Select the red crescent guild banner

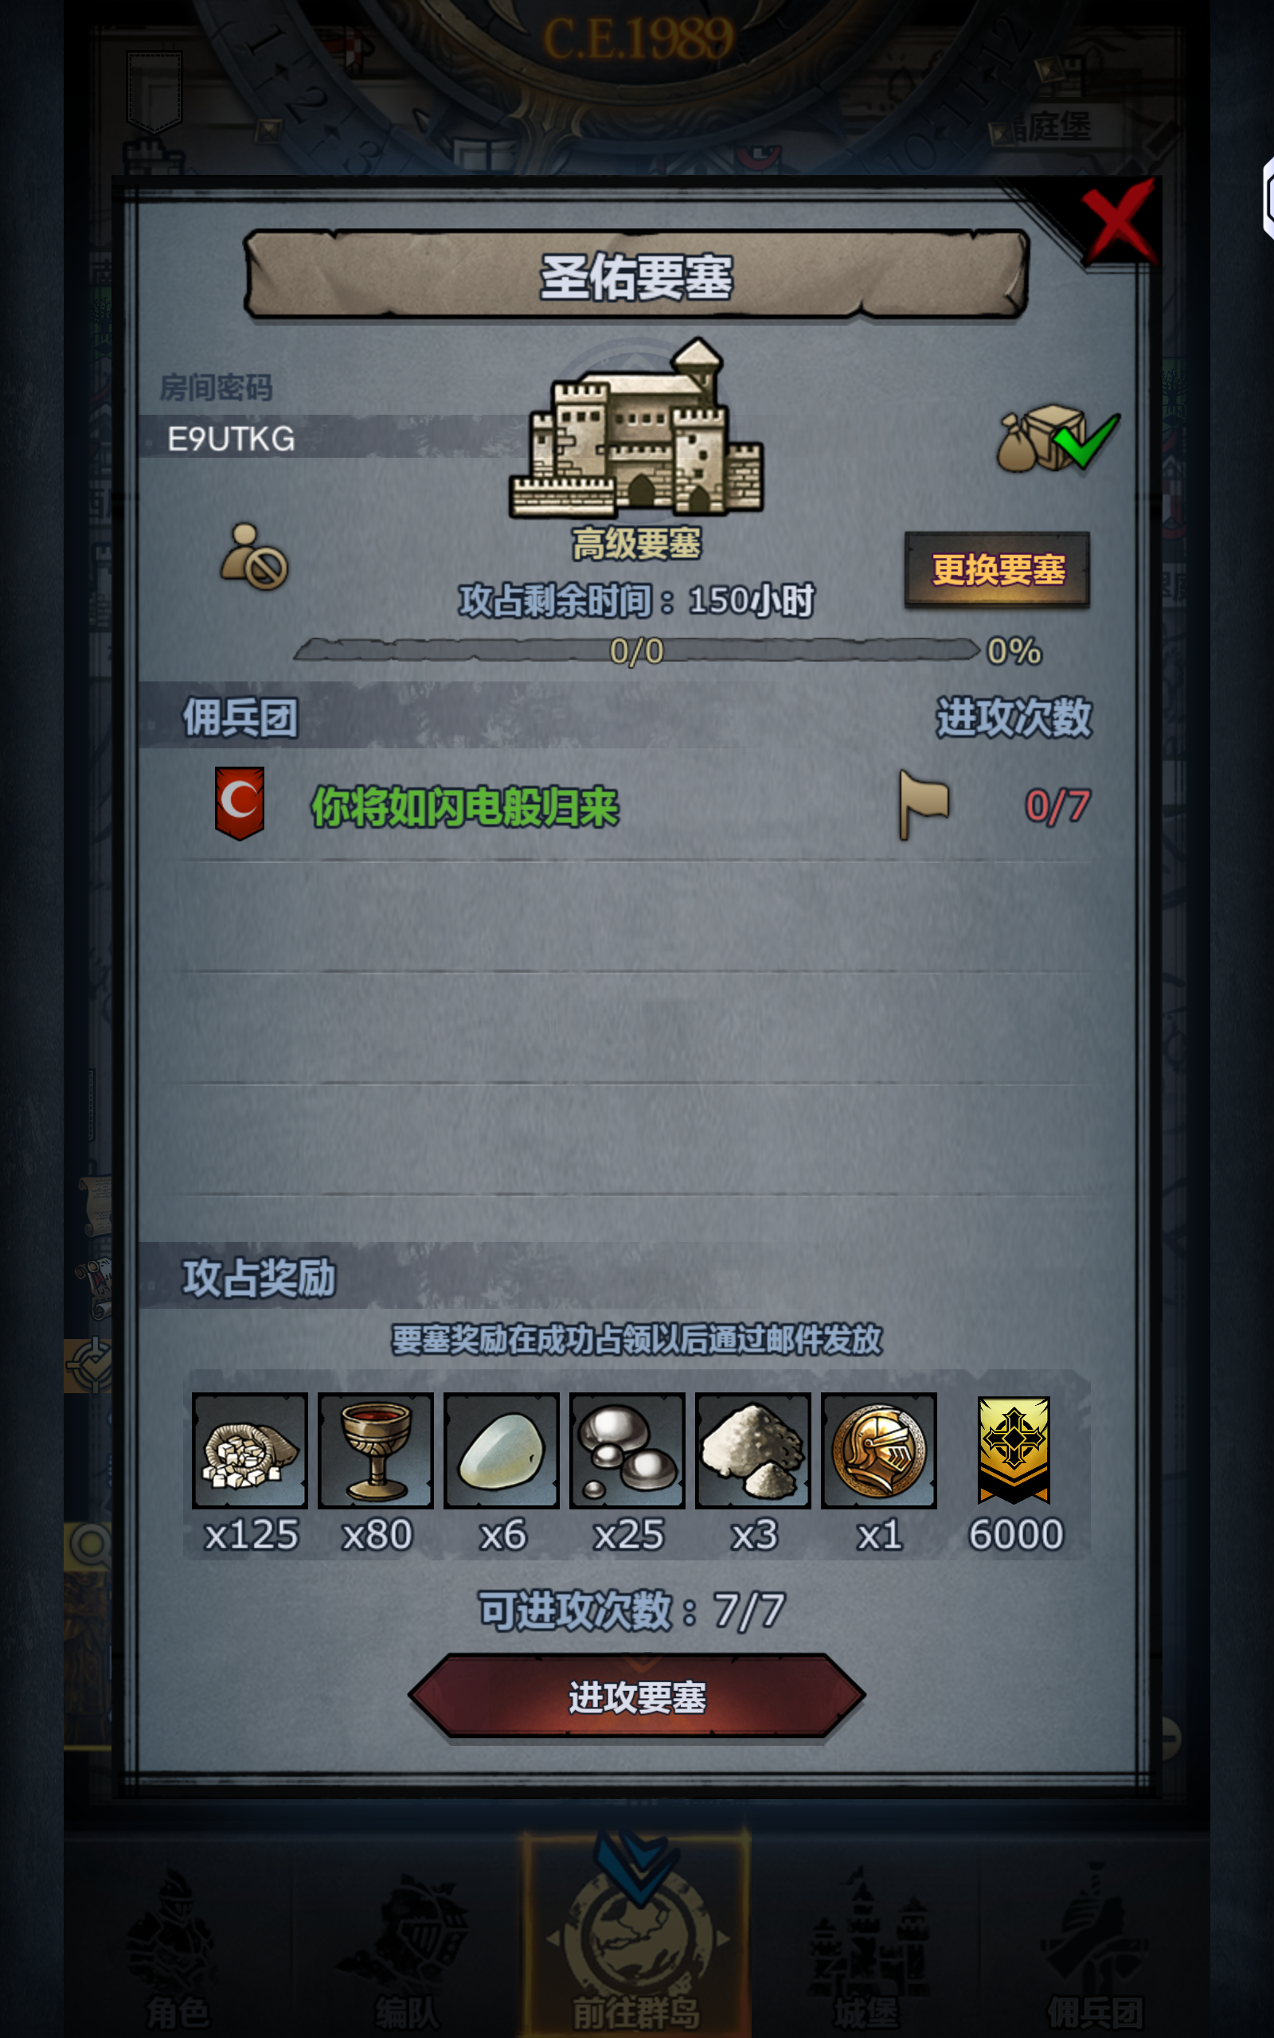tap(240, 802)
